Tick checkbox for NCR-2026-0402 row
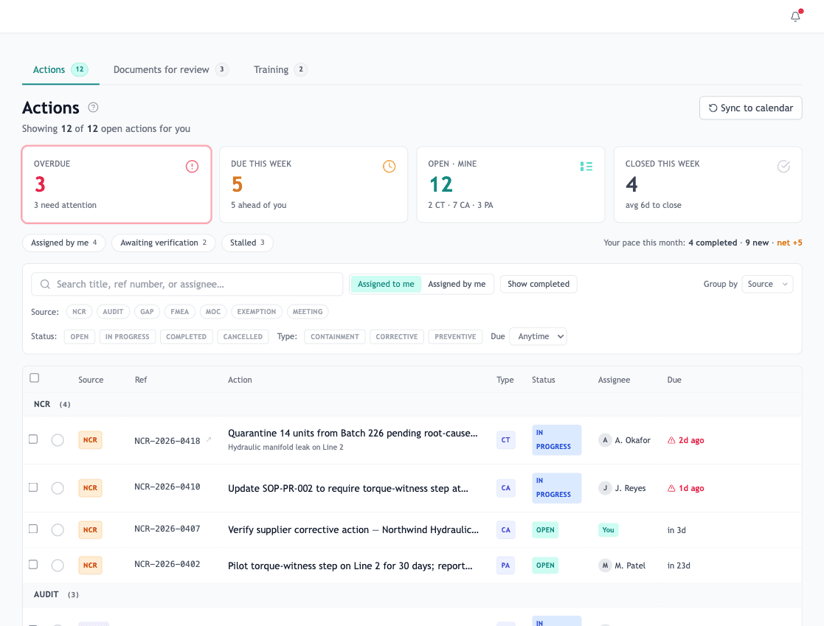 (33, 565)
